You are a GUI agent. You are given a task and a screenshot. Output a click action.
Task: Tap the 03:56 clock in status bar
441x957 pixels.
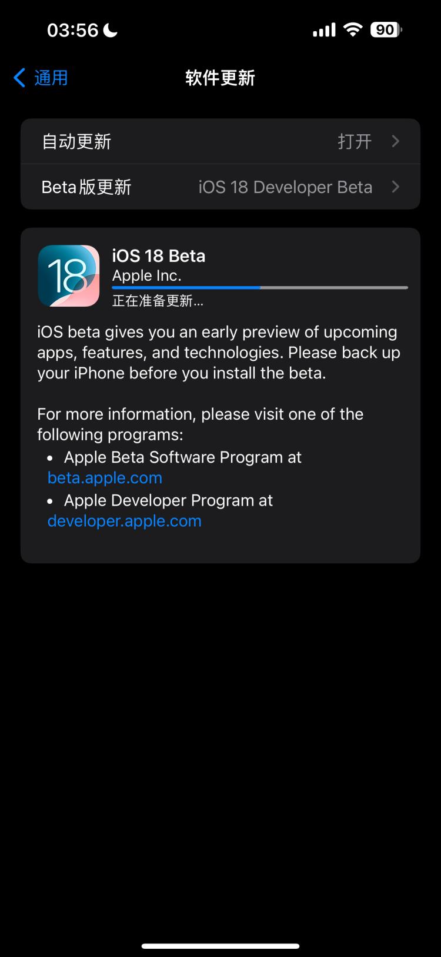click(73, 30)
